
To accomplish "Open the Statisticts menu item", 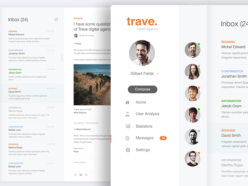I will click(144, 126).
